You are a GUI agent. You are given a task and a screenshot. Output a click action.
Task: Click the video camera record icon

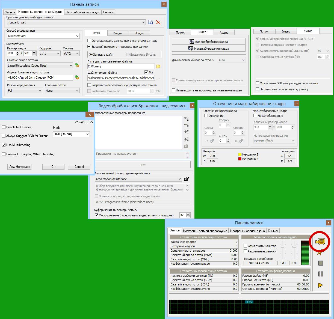[320, 242]
